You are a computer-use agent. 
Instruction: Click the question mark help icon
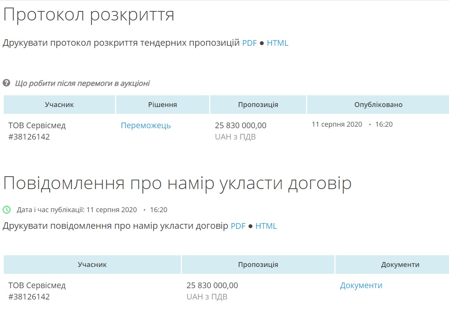[x=6, y=83]
